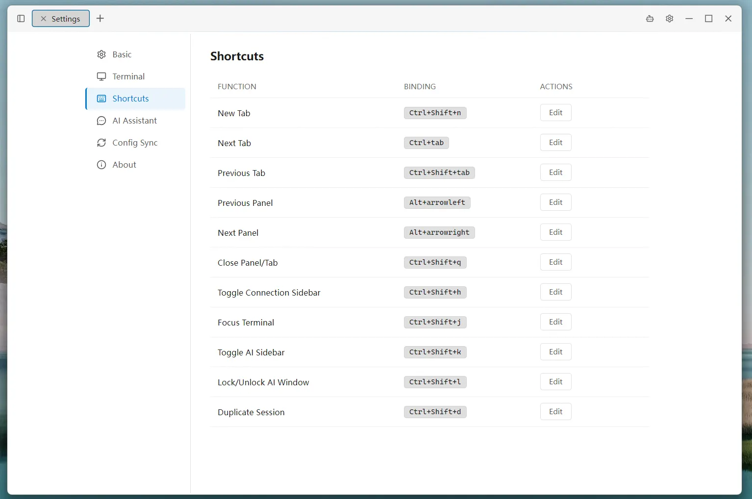Click the Config Sync refresh icon
The width and height of the screenshot is (752, 499).
point(101,143)
